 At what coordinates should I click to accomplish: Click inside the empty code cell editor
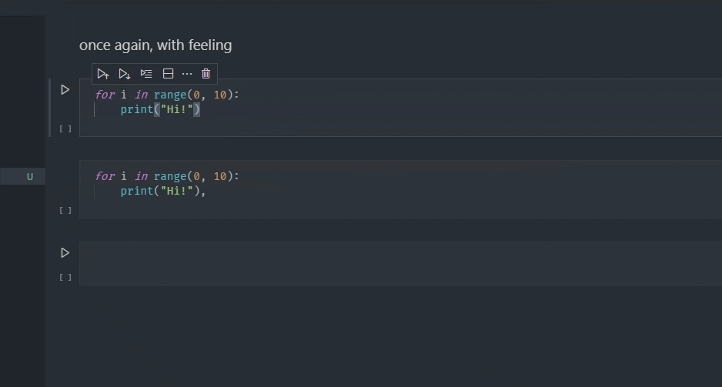tap(400, 263)
